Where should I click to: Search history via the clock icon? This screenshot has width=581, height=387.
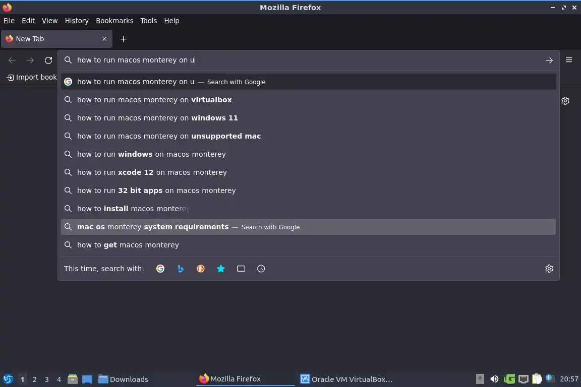261,269
